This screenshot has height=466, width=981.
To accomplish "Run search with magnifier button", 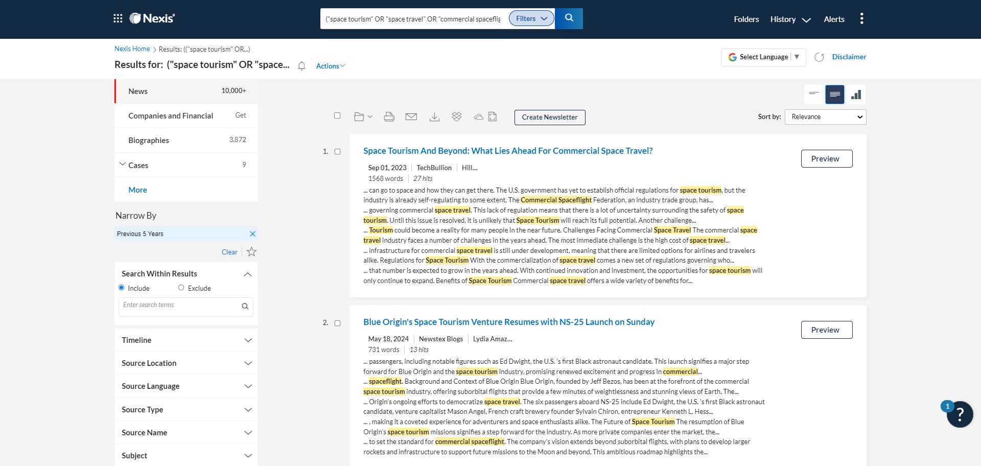I will pos(569,18).
